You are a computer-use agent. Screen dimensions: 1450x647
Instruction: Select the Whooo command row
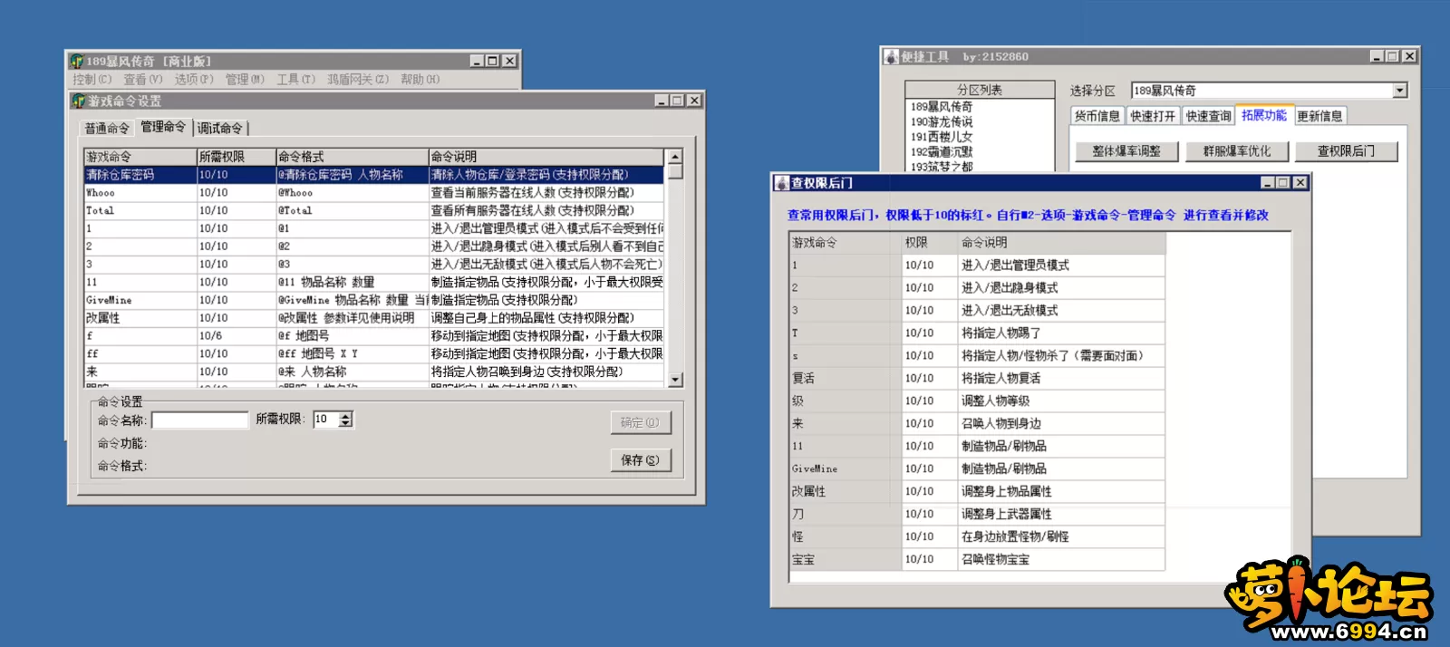pos(374,193)
